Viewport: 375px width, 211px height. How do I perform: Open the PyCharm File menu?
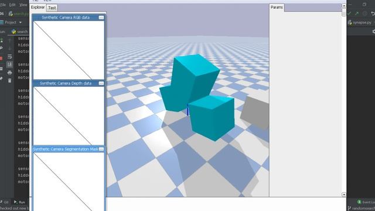(x=3, y=5)
